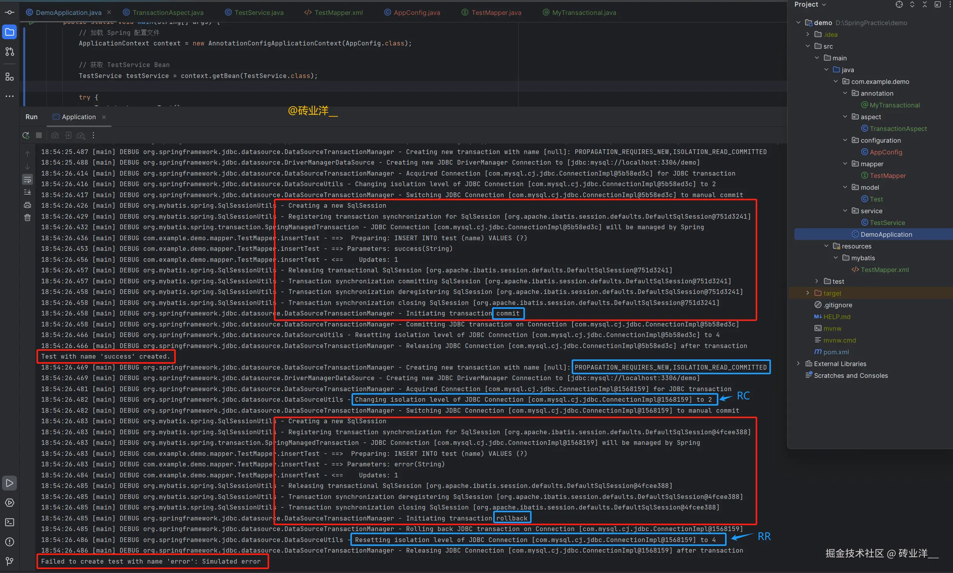The height and width of the screenshot is (573, 953).
Task: Toggle scroll to end of console
Action: (x=27, y=192)
